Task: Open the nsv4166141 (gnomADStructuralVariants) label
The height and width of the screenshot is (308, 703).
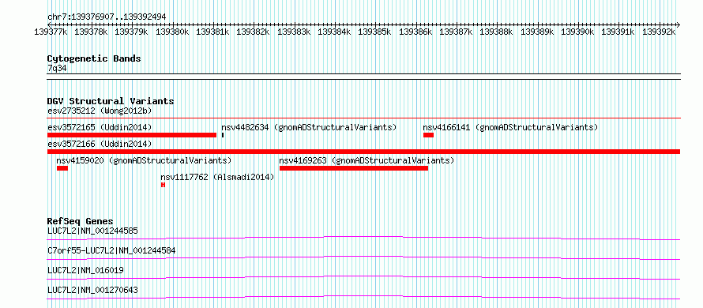Action: point(510,127)
